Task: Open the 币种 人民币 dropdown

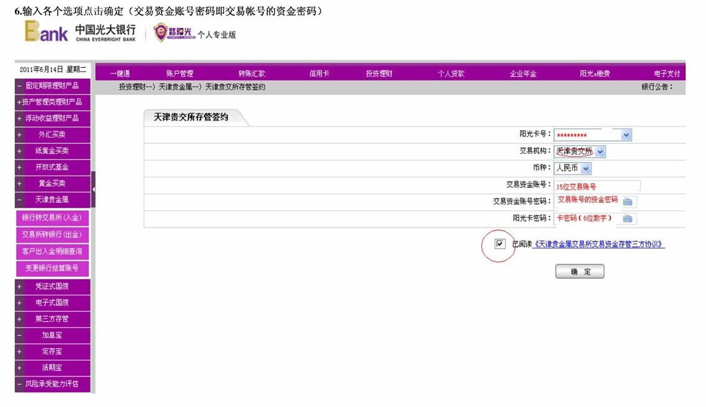Action: coord(585,169)
